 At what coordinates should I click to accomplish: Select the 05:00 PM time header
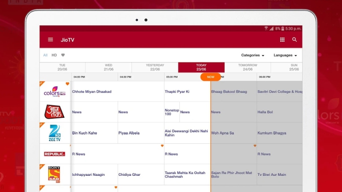172,77
